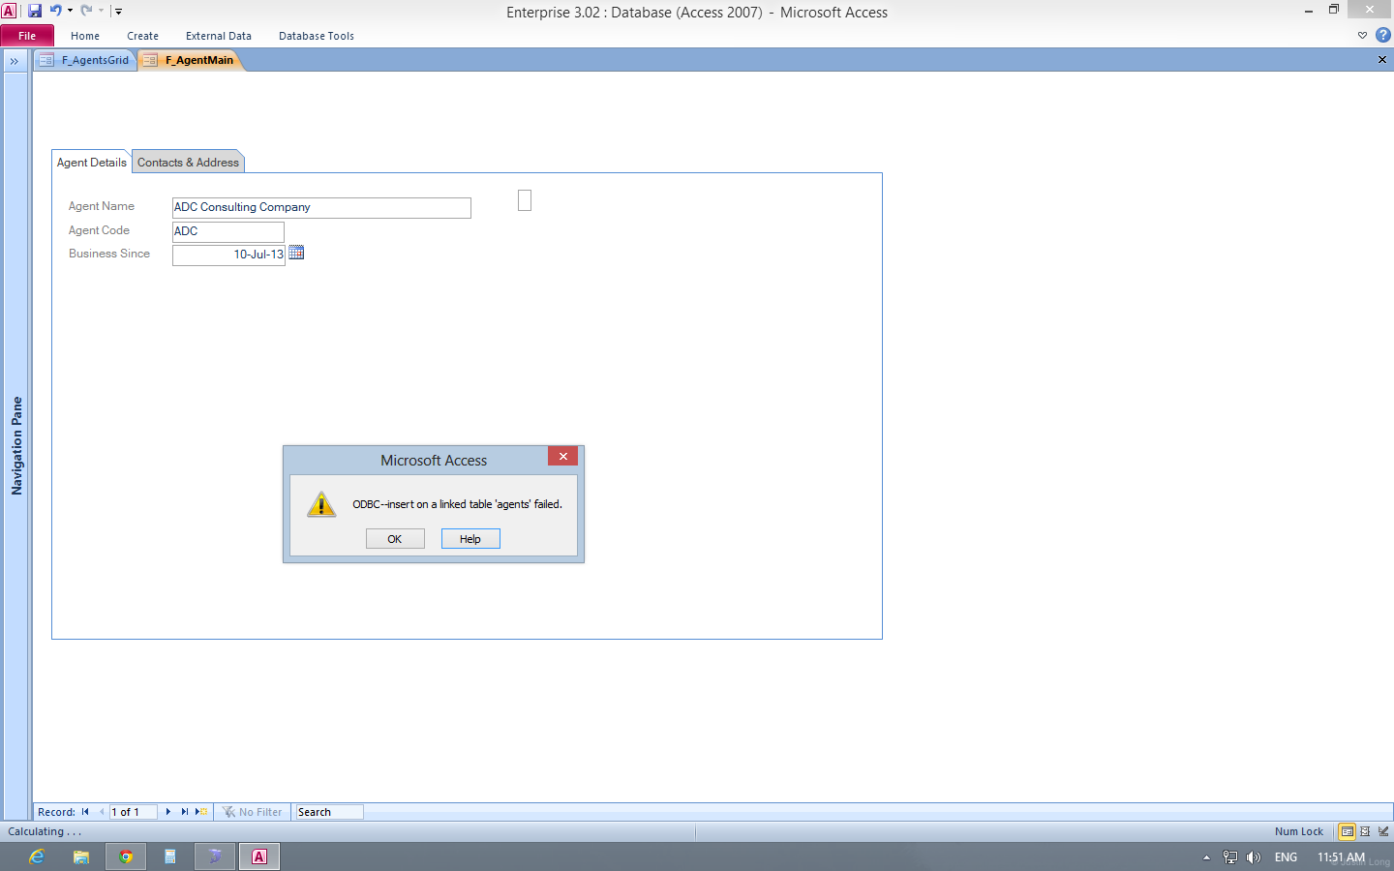Image resolution: width=1394 pixels, height=871 pixels.
Task: Switch to Design View status bar icon
Action: coord(1383,831)
